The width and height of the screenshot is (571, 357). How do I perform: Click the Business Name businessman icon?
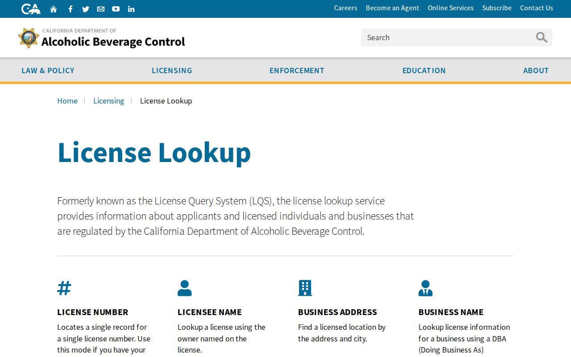point(426,288)
